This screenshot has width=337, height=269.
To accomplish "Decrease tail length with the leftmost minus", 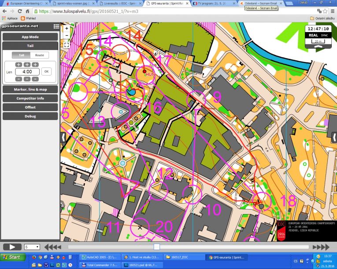I will click(19, 79).
